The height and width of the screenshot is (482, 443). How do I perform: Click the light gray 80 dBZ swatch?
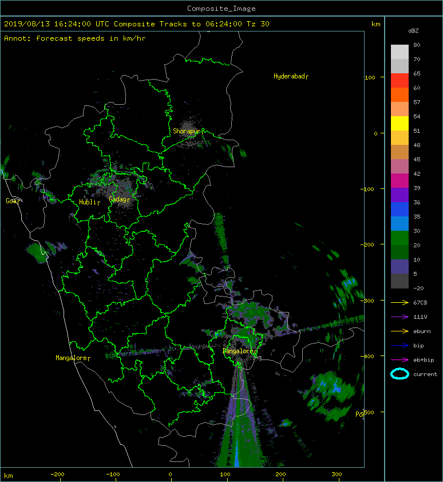click(400, 52)
